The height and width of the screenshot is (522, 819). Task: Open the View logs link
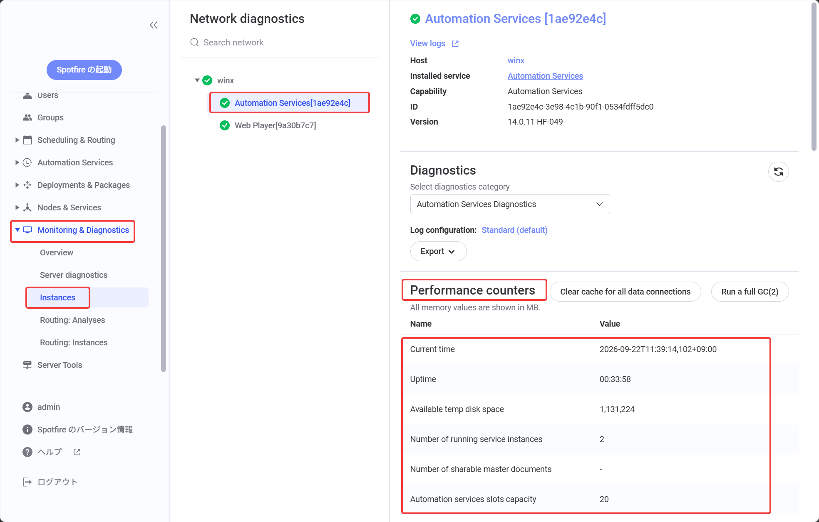pos(427,43)
